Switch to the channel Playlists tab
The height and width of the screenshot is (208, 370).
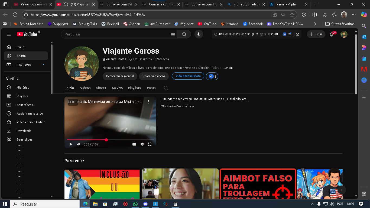134,88
